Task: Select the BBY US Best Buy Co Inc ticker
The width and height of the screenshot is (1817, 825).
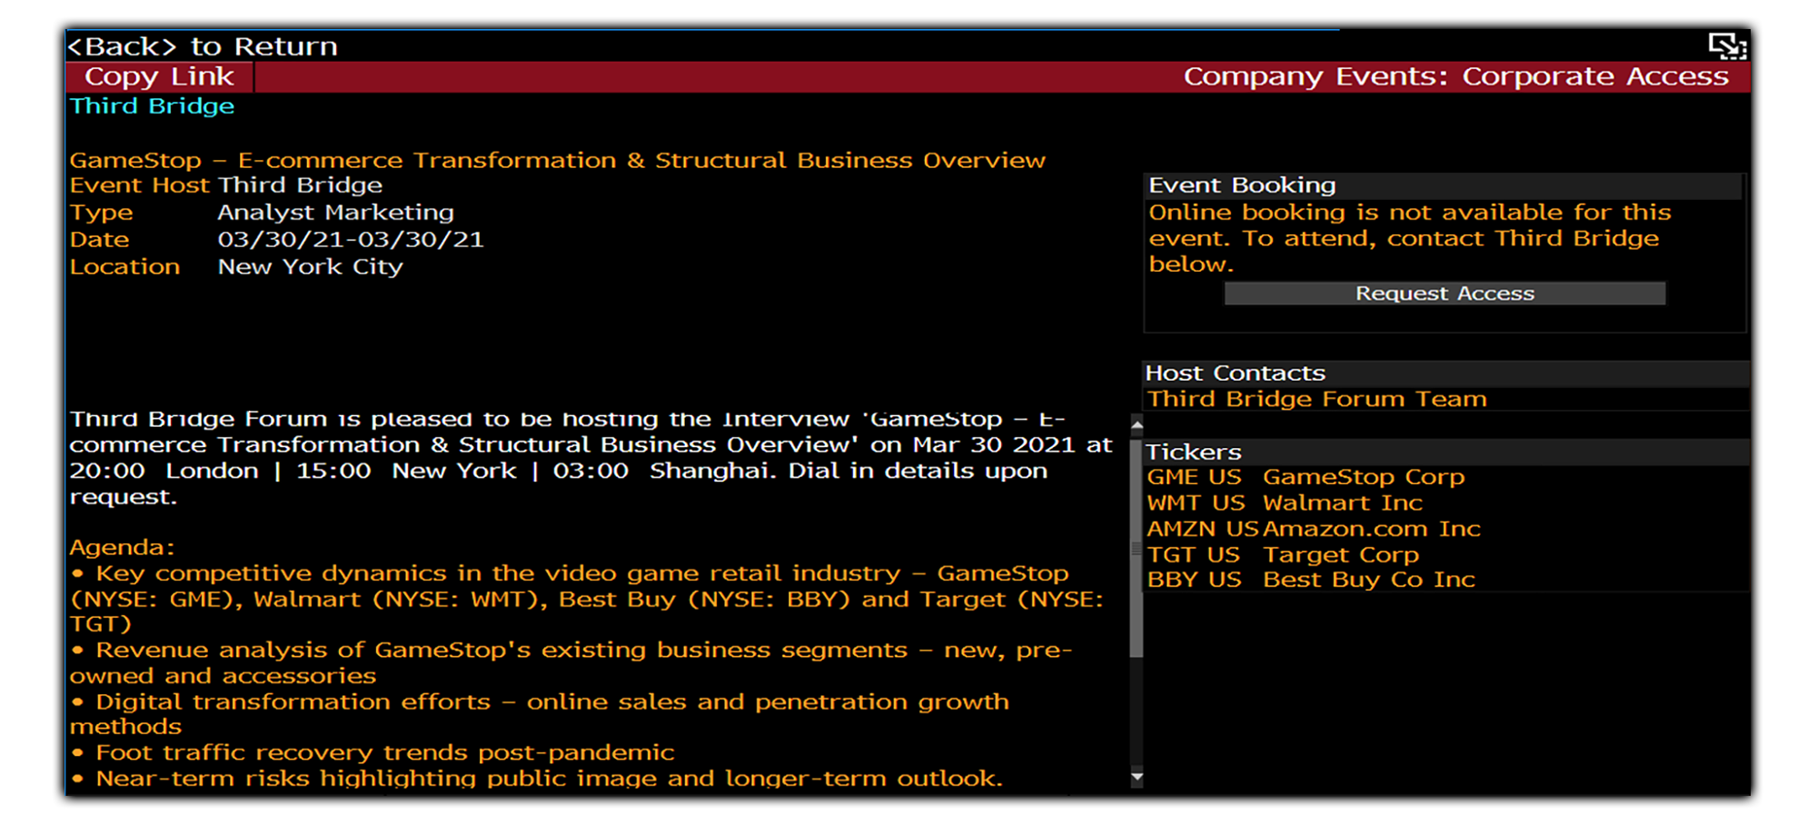Action: coord(1311,580)
